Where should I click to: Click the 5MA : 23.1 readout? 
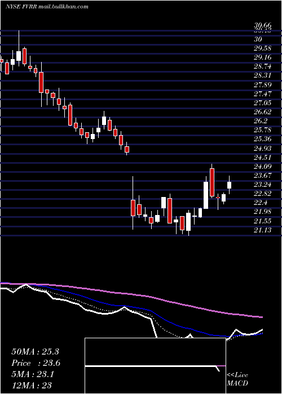(33, 375)
